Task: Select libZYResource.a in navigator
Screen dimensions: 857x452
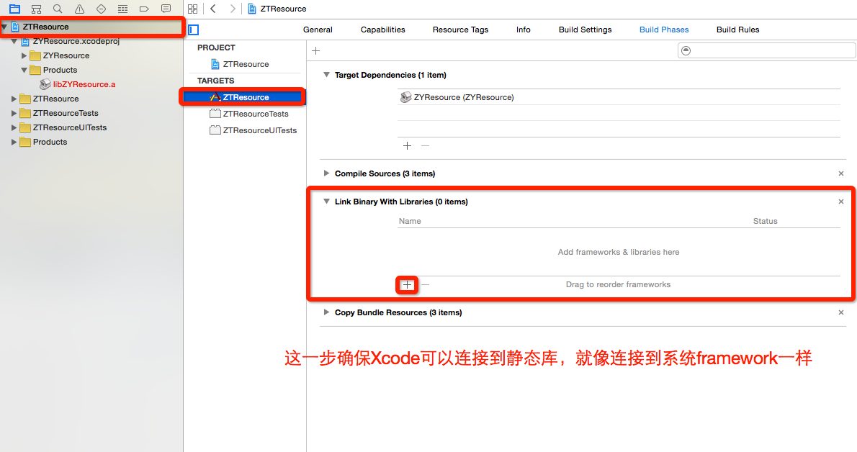Action: (x=84, y=84)
